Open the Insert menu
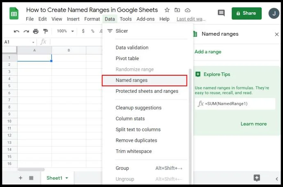The height and width of the screenshot is (187, 283). [x=73, y=19]
